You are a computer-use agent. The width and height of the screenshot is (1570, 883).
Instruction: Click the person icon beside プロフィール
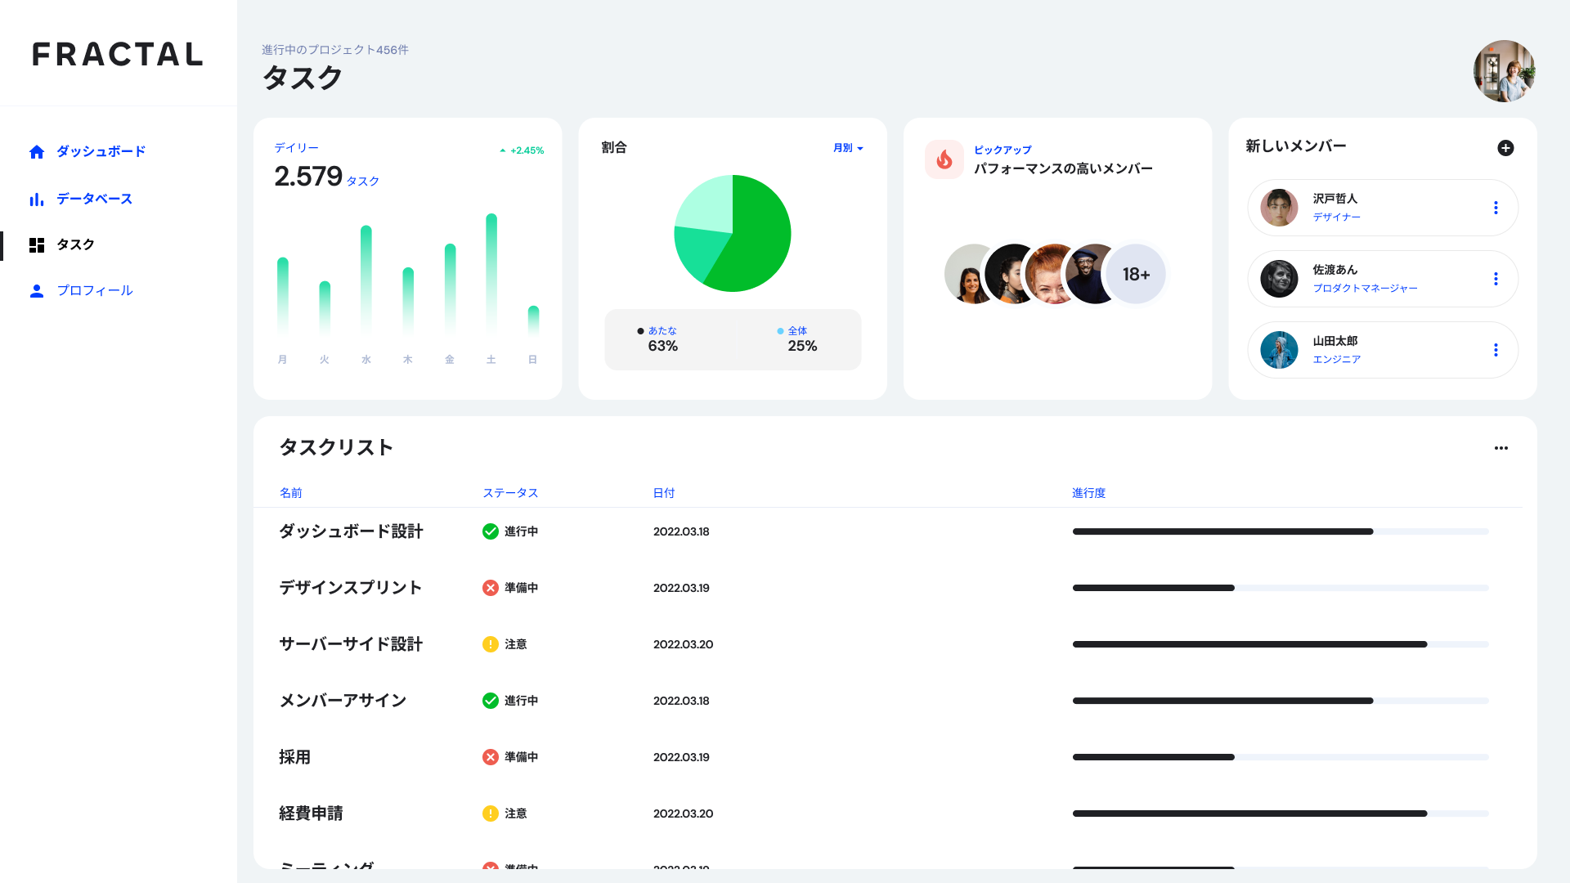37,291
